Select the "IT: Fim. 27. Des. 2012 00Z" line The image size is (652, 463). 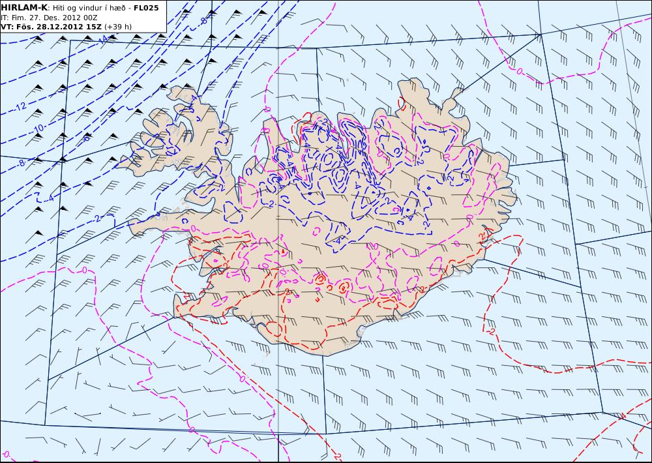[x=49, y=18]
